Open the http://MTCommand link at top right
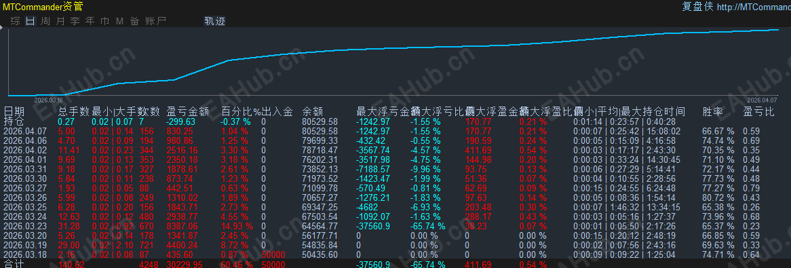 pyautogui.click(x=754, y=7)
